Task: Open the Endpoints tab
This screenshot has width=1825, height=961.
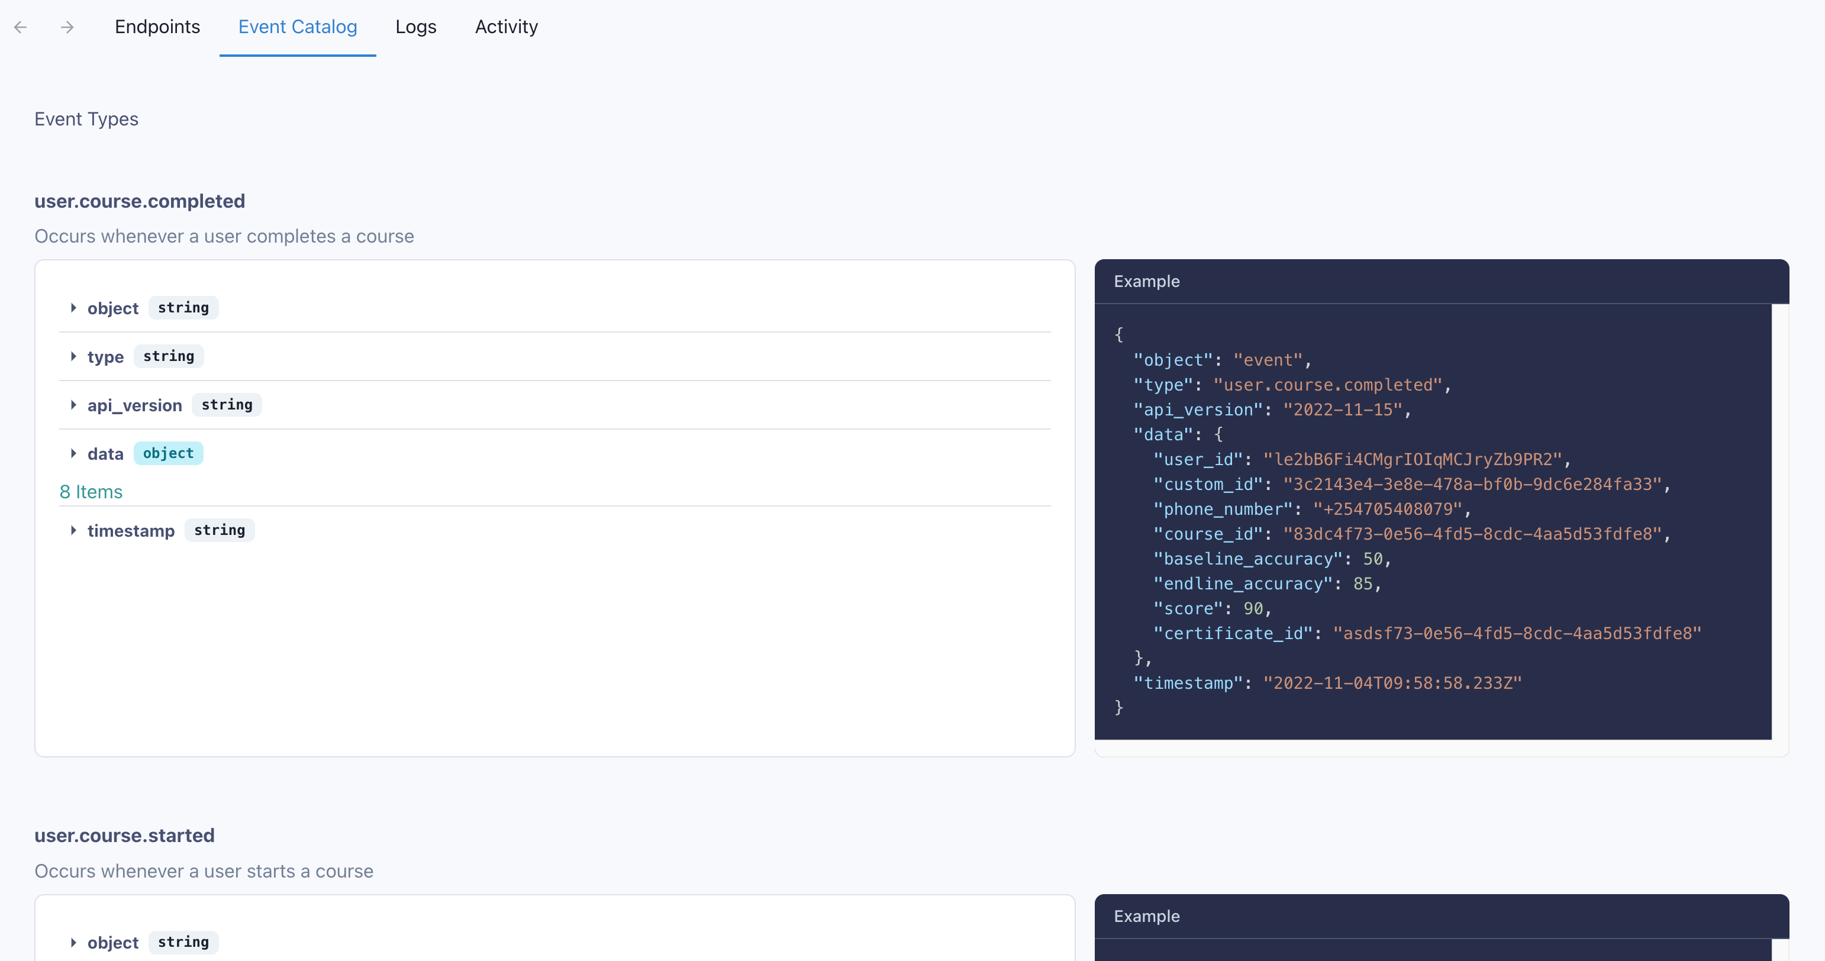Action: tap(157, 27)
